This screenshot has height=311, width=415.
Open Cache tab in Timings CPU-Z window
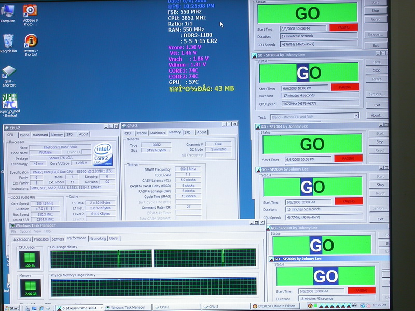pos(142,133)
